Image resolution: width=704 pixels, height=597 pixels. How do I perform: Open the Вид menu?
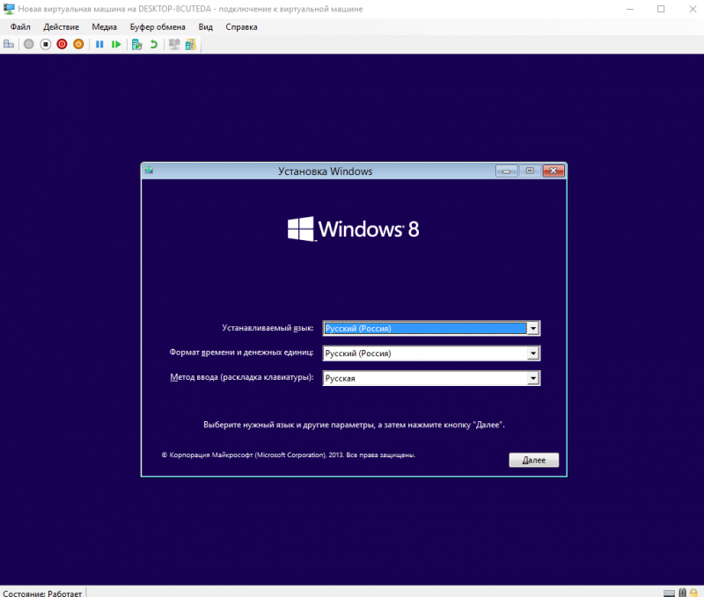[x=206, y=27]
